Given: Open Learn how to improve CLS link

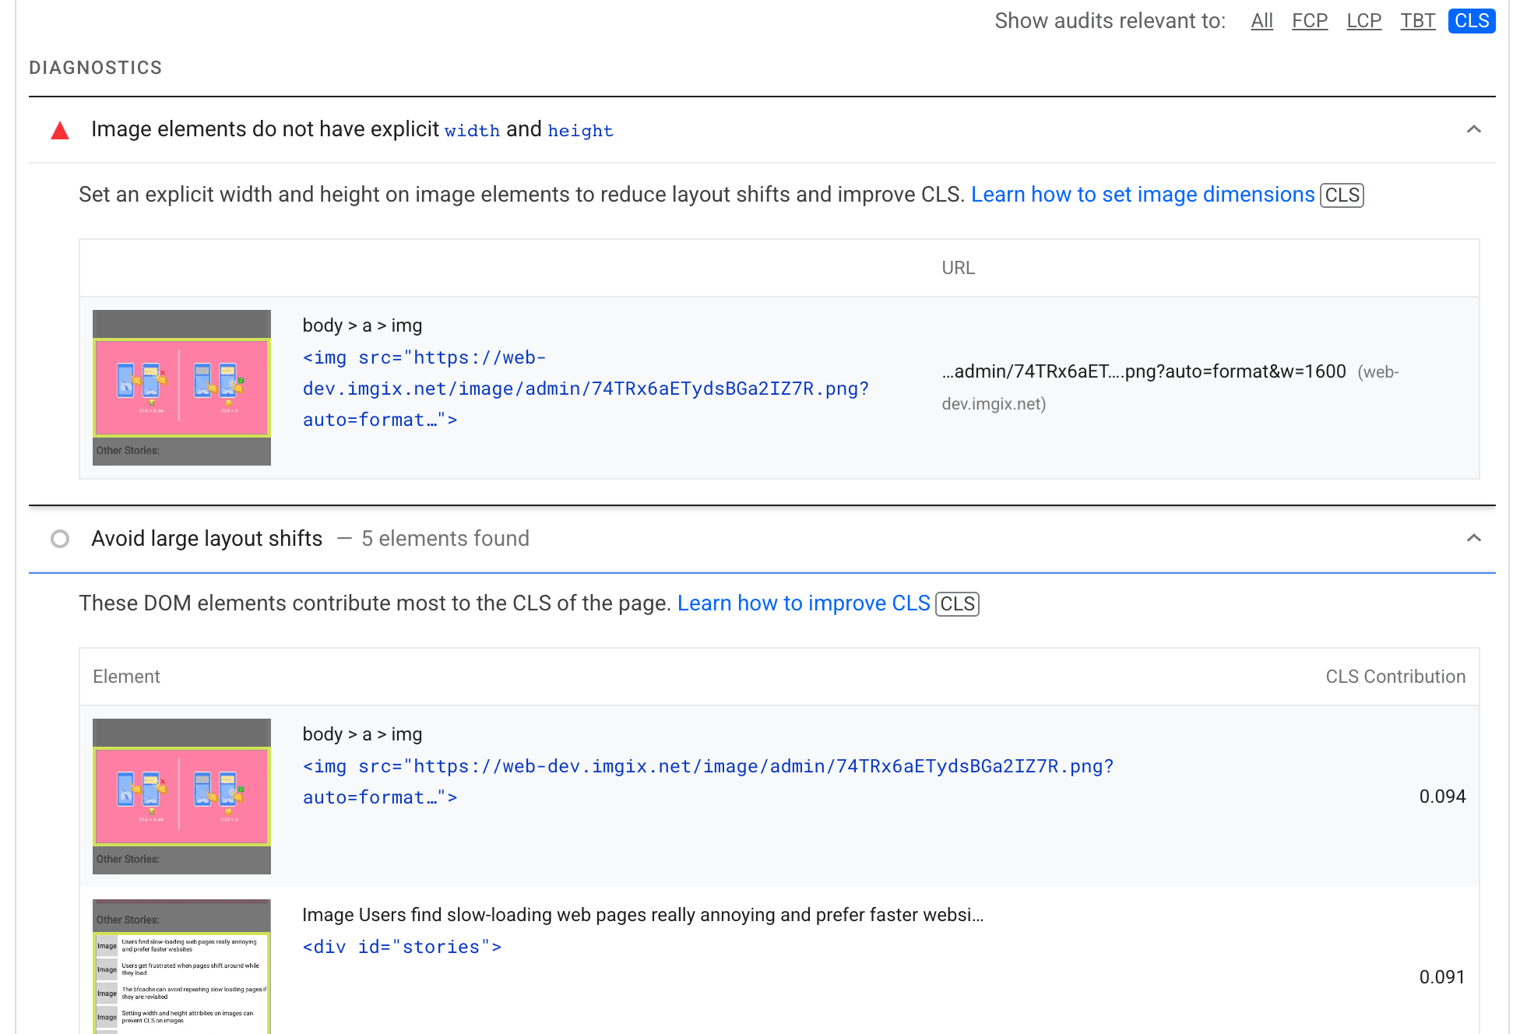Looking at the screenshot, I should (x=804, y=601).
